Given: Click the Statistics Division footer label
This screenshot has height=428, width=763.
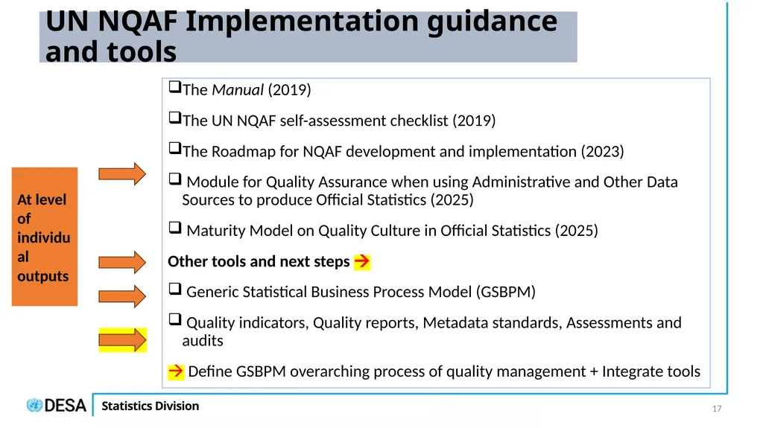Looking at the screenshot, I should 151,406.
